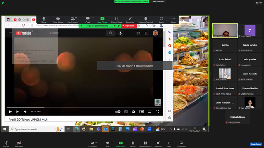Open Breakout Rooms in bottom toolbar
The height and width of the screenshot is (148, 264).
146,144
